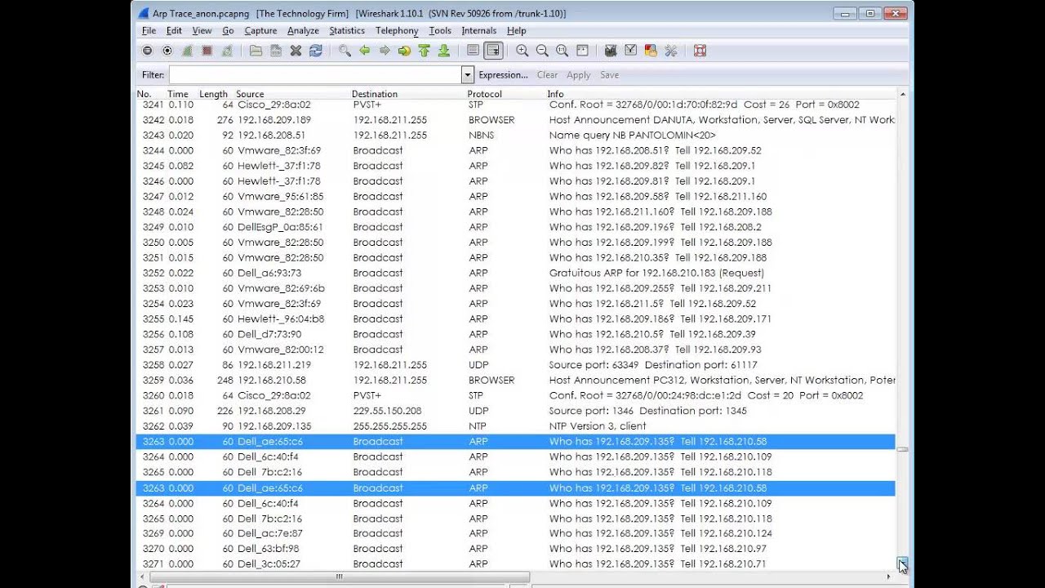Restart the current capture
Image resolution: width=1045 pixels, height=588 pixels.
tap(227, 51)
